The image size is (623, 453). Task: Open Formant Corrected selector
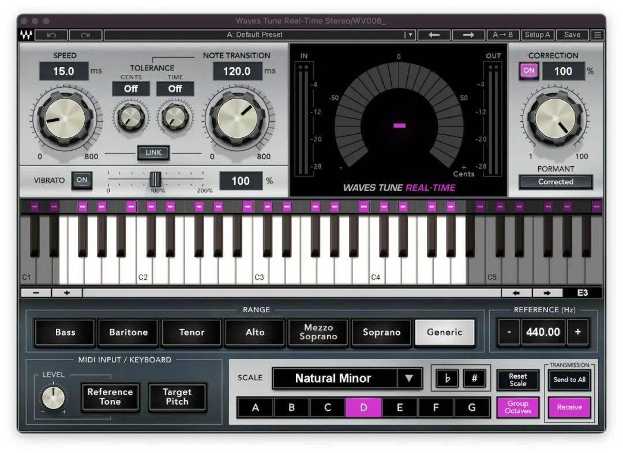(x=556, y=182)
